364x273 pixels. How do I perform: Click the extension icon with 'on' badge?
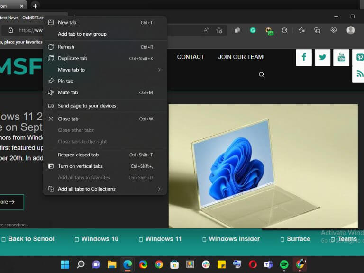[269, 31]
